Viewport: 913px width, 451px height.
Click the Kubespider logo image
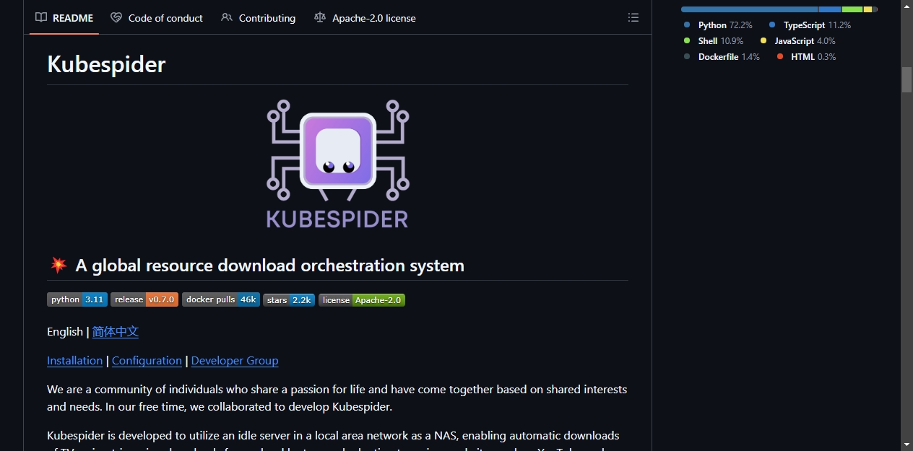click(x=337, y=165)
